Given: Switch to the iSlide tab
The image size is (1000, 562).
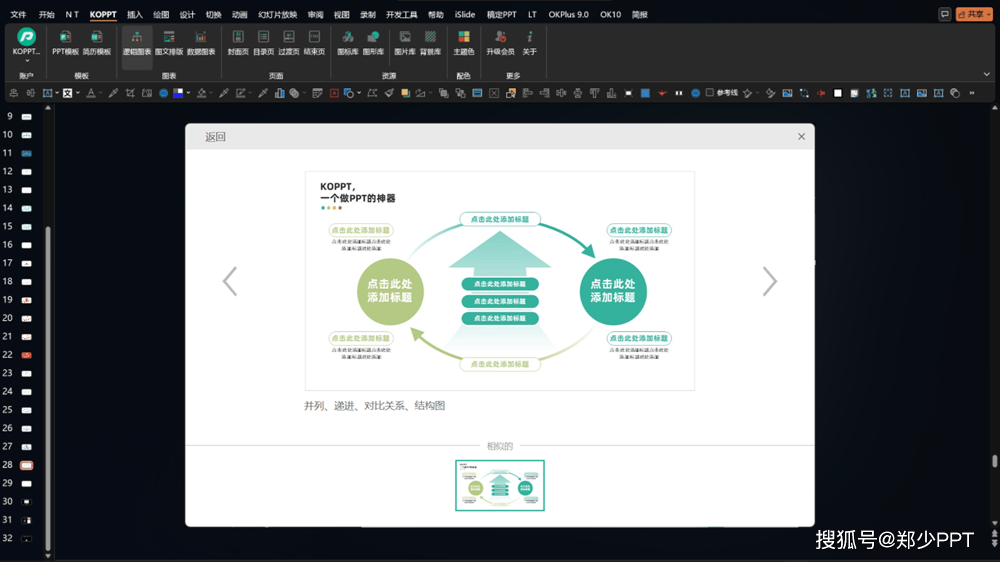Looking at the screenshot, I should tap(465, 14).
